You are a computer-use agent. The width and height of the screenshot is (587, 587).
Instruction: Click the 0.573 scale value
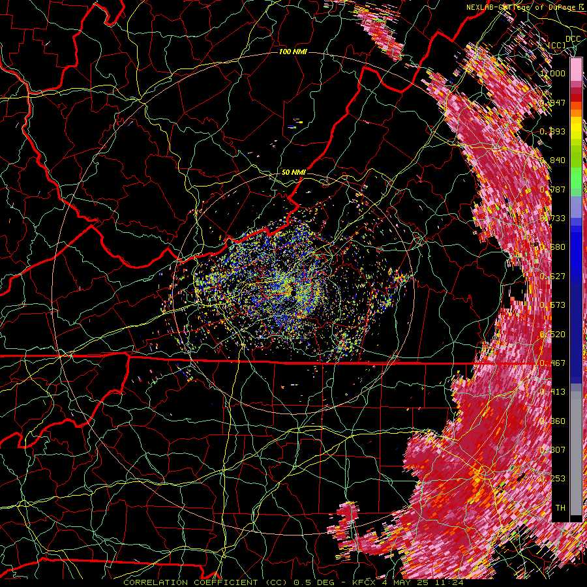[552, 305]
